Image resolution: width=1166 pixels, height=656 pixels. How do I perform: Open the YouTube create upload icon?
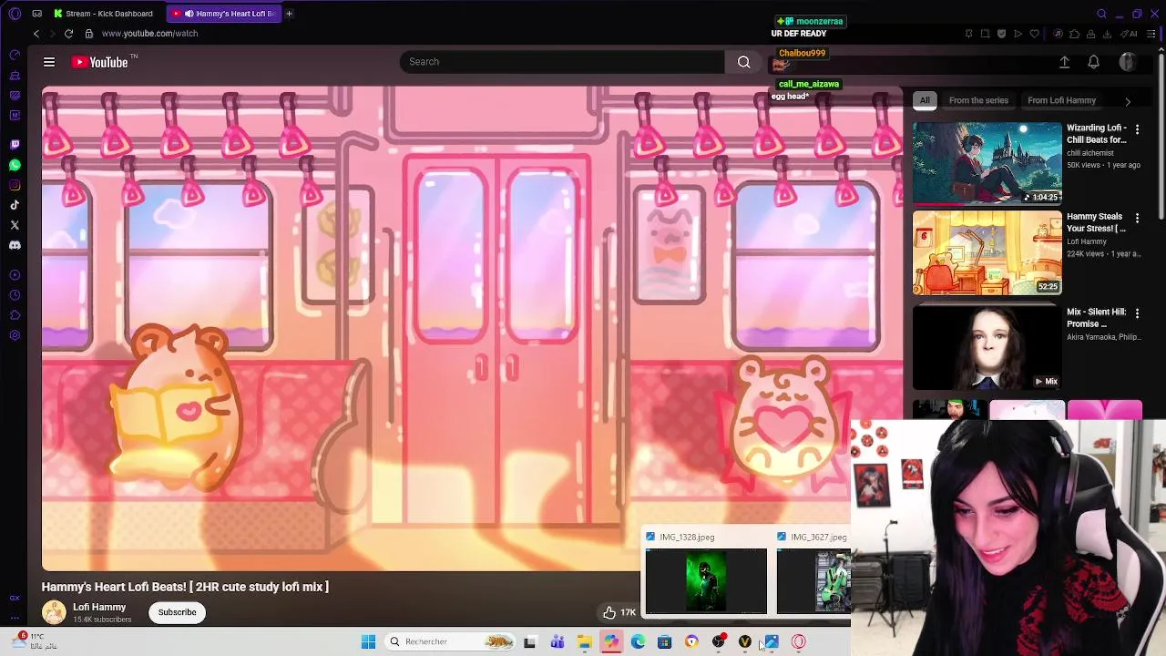pos(1064,62)
